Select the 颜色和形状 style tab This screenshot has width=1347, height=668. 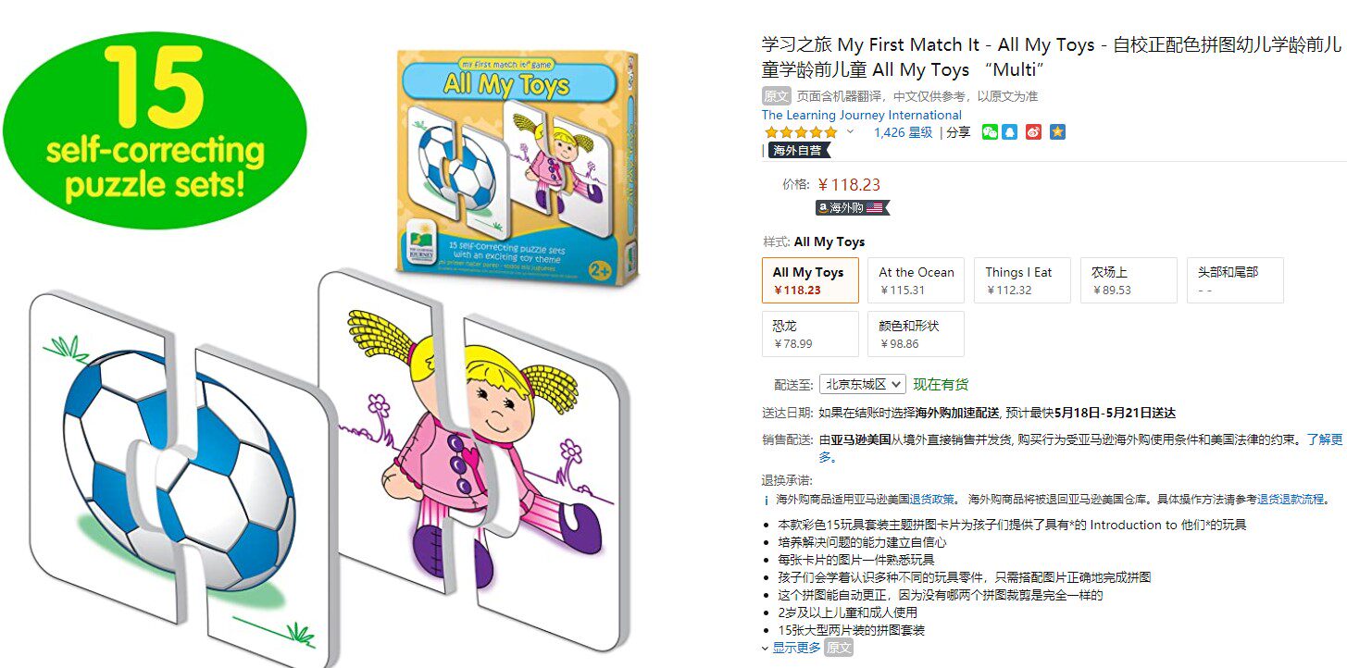916,334
